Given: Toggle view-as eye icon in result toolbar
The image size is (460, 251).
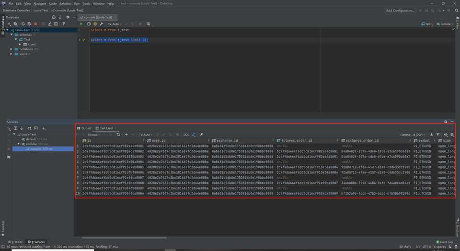Looking at the screenshot, I should coord(446,135).
